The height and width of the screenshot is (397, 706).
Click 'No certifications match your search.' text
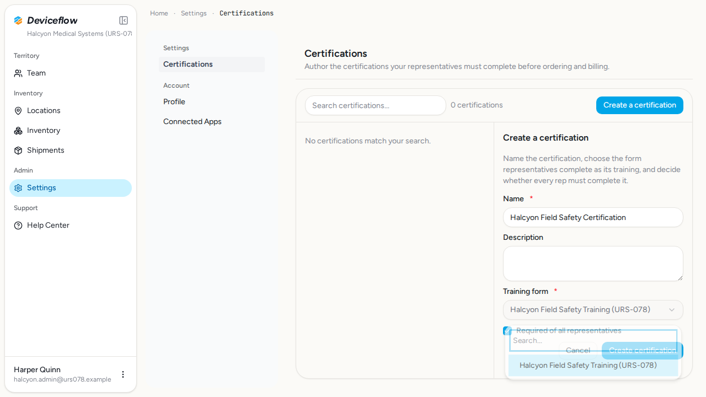368,141
